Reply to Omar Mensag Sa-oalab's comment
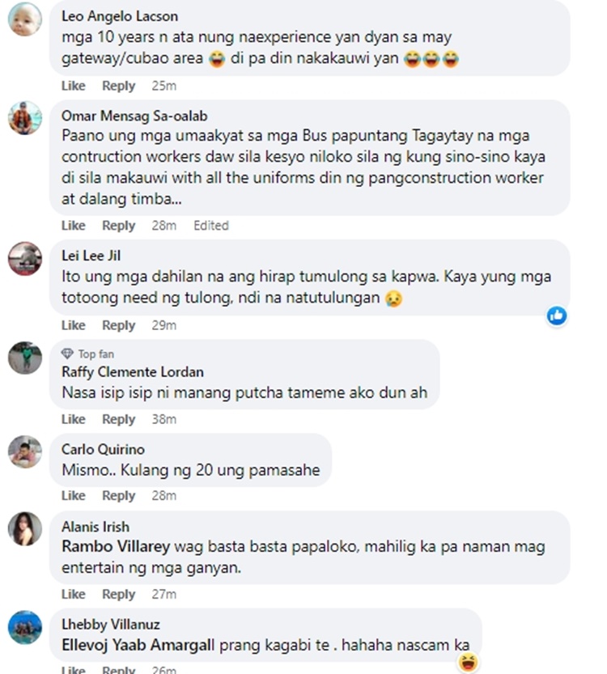This screenshot has width=607, height=674. click(118, 226)
